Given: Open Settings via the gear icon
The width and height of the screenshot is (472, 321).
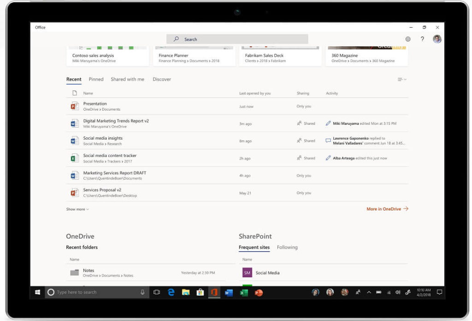Looking at the screenshot, I should pos(408,39).
